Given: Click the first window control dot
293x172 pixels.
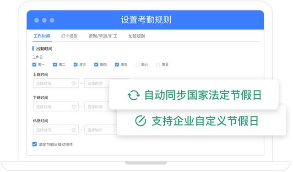Looking at the screenshot, I should (37, 20).
